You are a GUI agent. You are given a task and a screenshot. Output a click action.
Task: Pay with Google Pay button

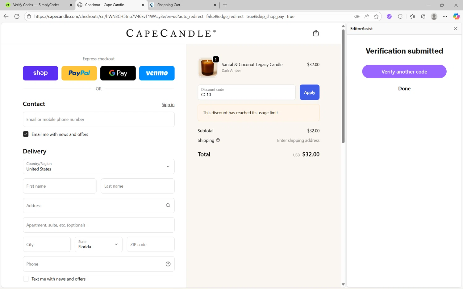(x=118, y=73)
